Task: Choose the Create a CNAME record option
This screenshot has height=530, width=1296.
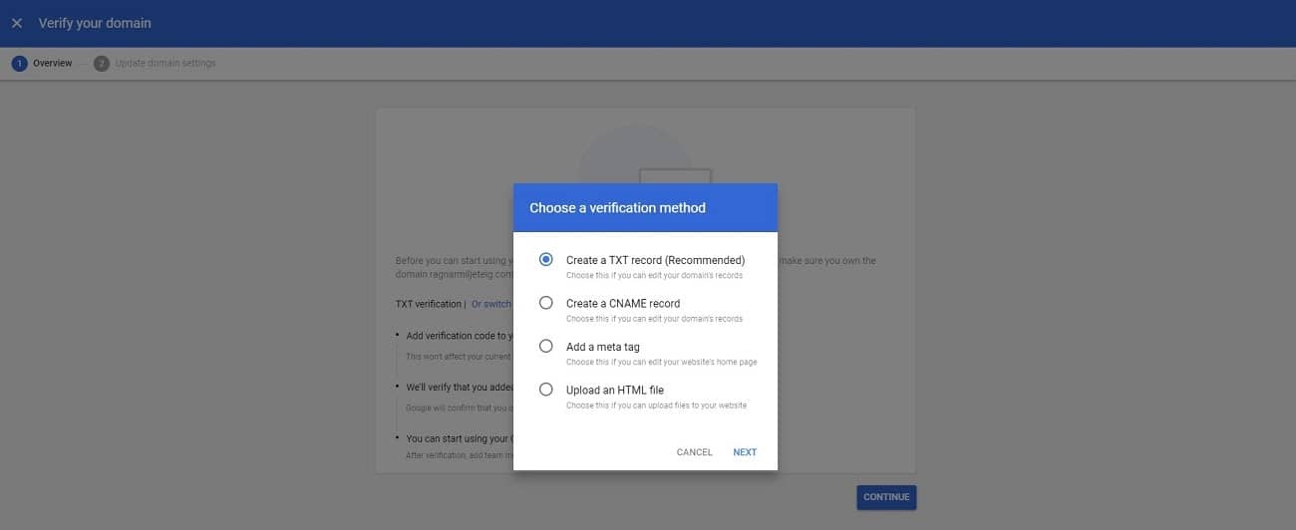Action: [545, 303]
